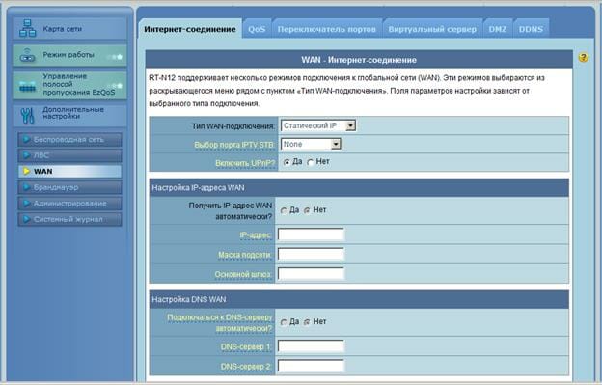602x385 pixels.
Task: Focus the DNS-сервер 1 text field
Action: coord(311,346)
